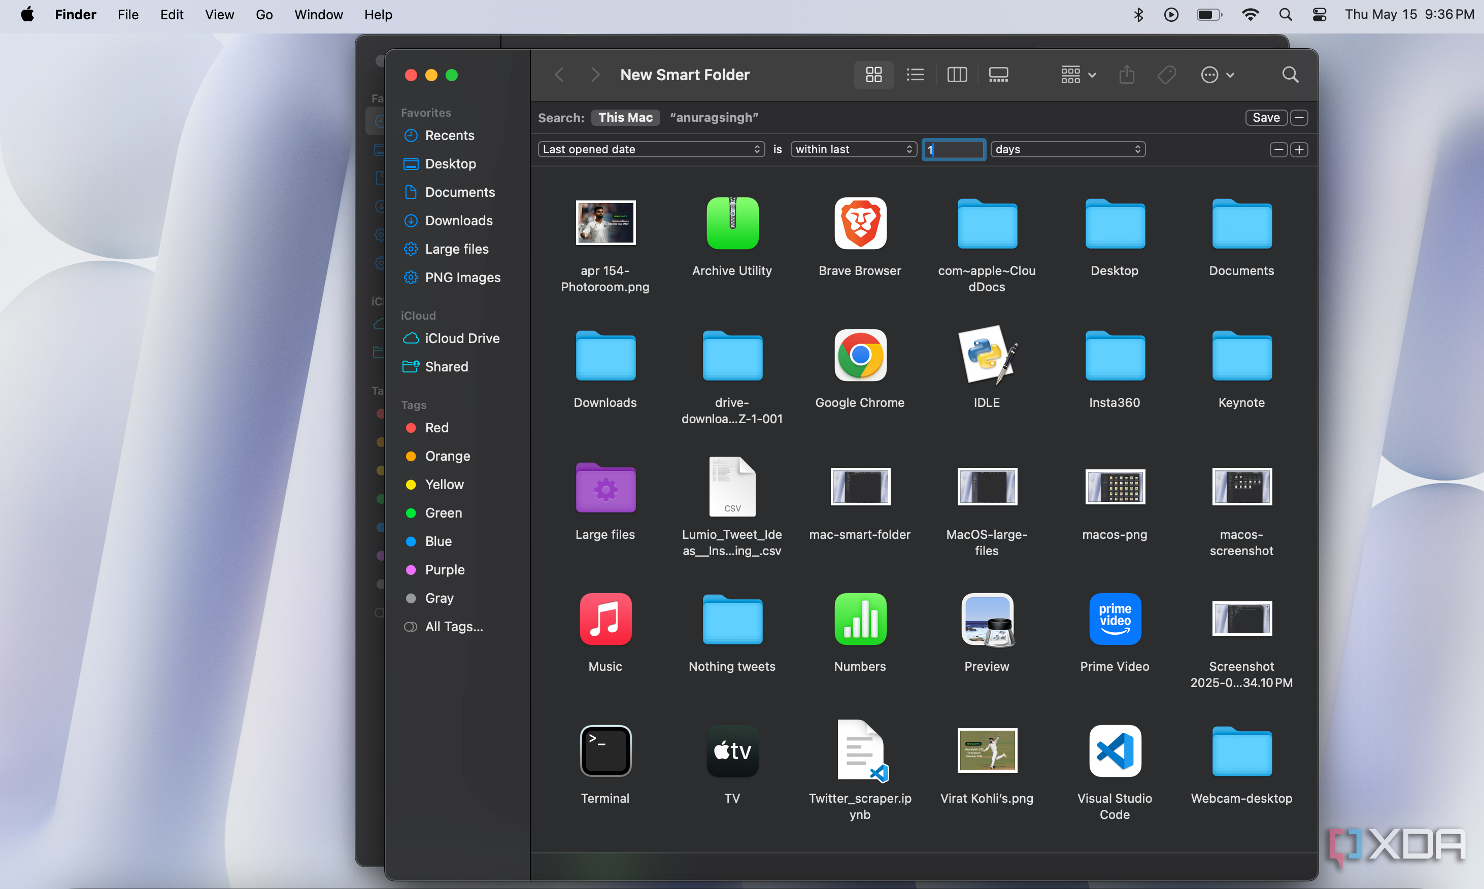This screenshot has width=1484, height=889.
Task: Open Control Center in menu bar
Action: tap(1319, 14)
